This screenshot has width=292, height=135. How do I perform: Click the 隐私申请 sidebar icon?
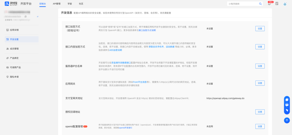7,77
